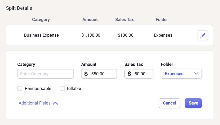Click the dollar sign icon in Amount field
Screen dimensions: 220x125
click(86, 74)
